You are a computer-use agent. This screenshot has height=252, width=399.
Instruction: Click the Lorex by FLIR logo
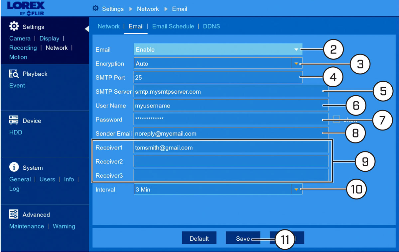(25, 8)
